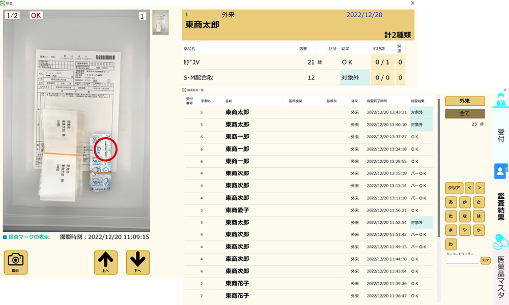
Task: Click the camera 撮影 button
Action: [16, 262]
